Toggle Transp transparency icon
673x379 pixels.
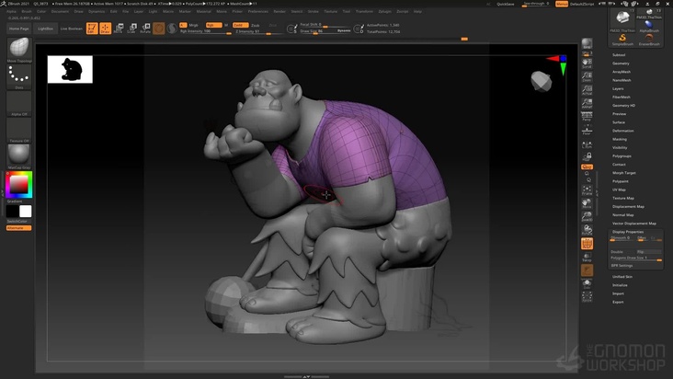(x=587, y=257)
